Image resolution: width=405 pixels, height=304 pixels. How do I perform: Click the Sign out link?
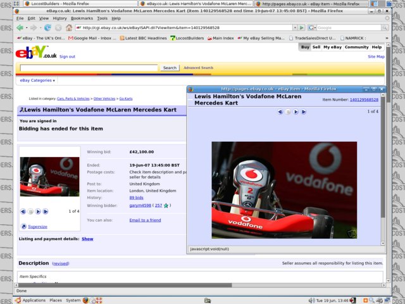(67, 56)
